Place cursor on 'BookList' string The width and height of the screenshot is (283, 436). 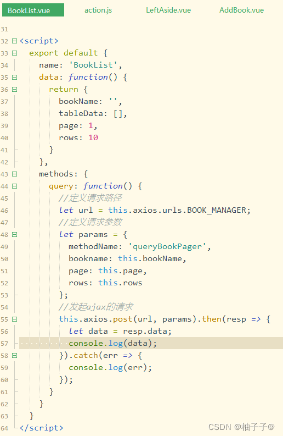(93, 65)
